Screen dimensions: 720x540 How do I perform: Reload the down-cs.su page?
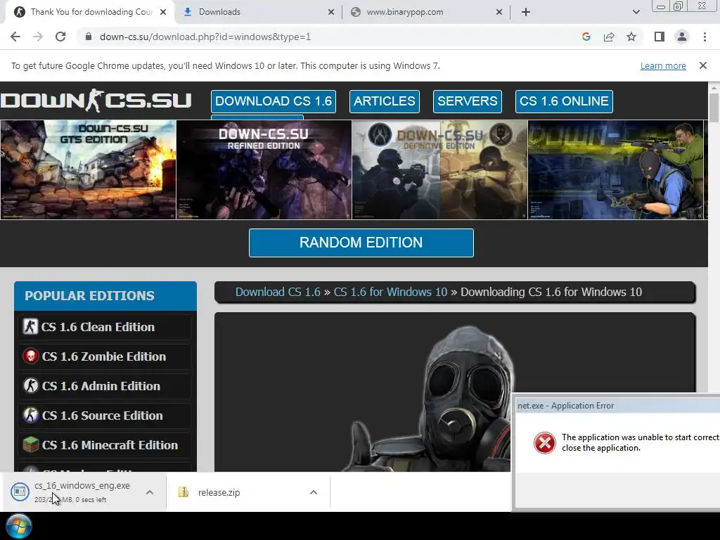(x=60, y=37)
